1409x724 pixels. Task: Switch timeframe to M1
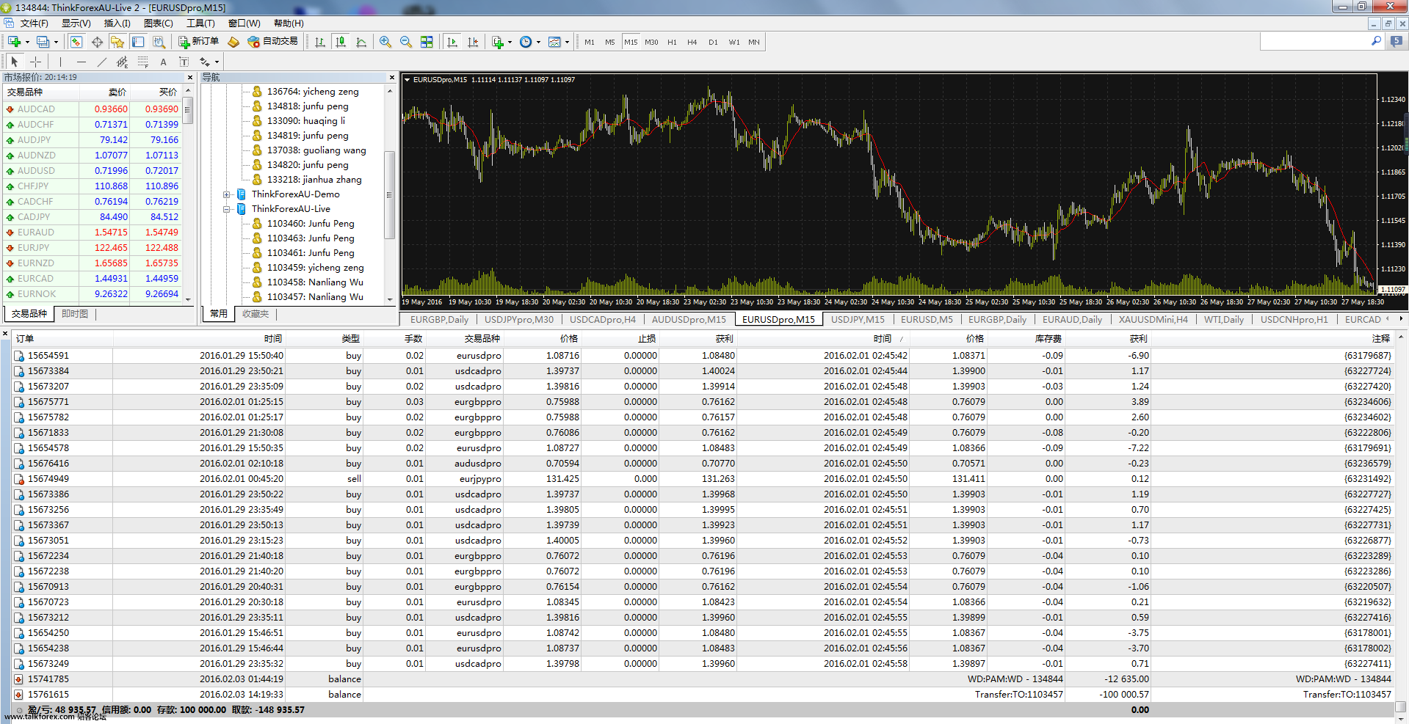(590, 42)
